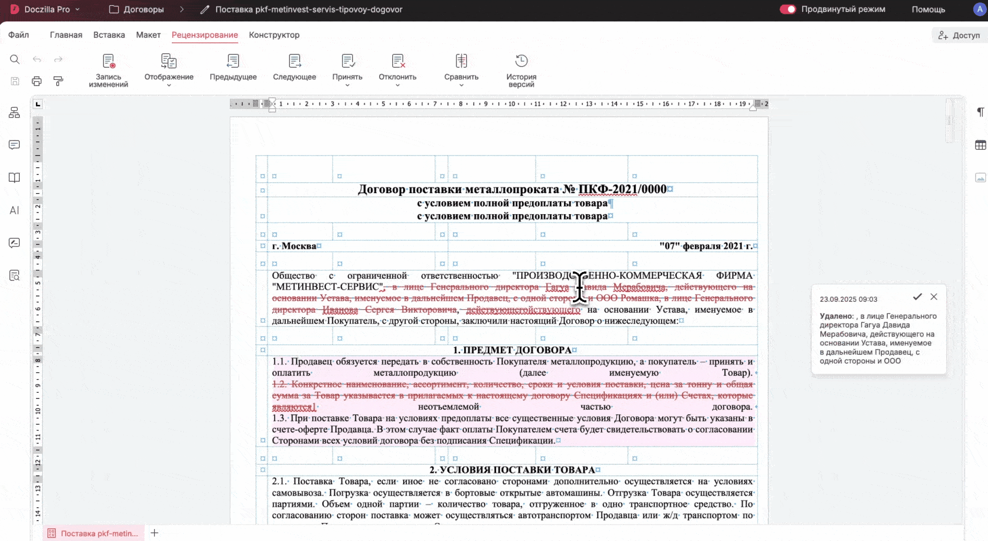The width and height of the screenshot is (988, 541).
Task: Accept change with Принять
Action: click(x=347, y=69)
